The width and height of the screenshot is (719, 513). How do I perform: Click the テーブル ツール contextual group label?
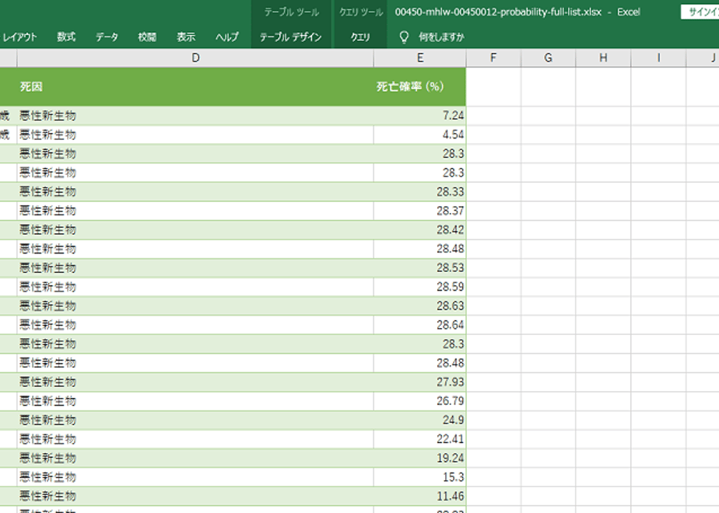coord(292,12)
